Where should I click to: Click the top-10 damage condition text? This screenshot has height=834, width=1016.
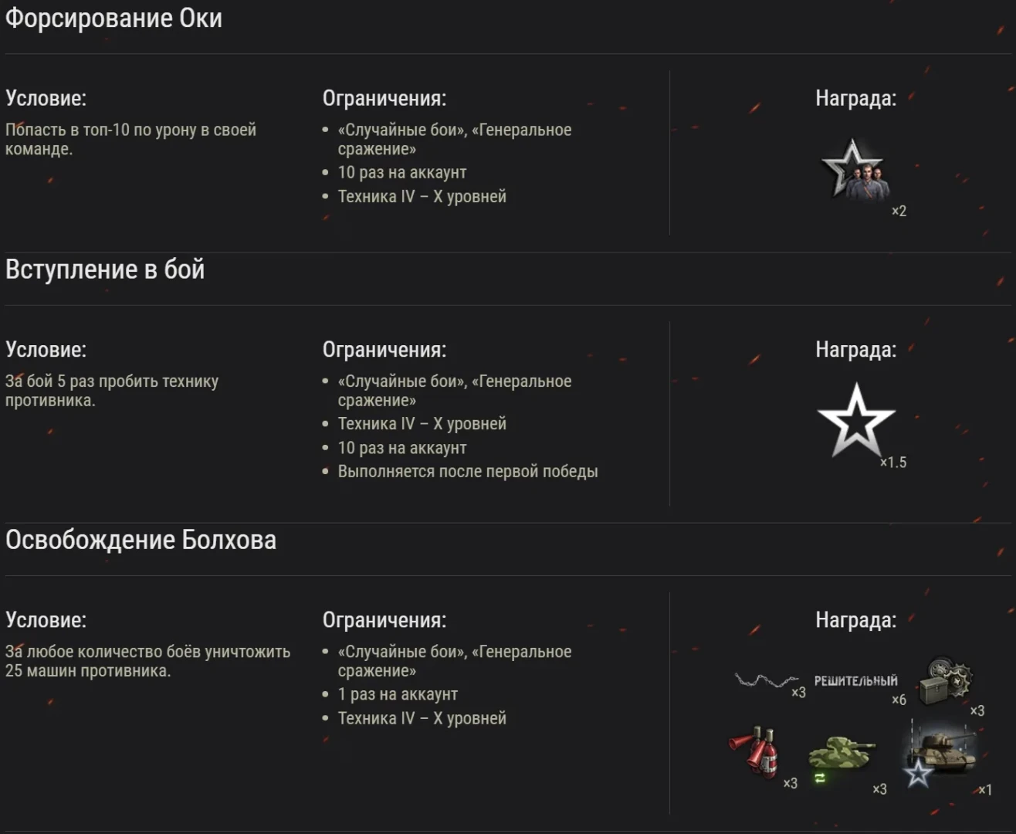[x=130, y=139]
